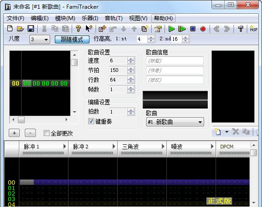Click the author (作者) field
The width and height of the screenshot is (262, 207).
(175, 70)
